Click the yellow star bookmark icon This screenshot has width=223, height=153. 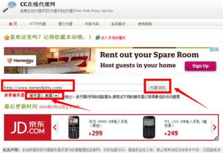[7, 38]
